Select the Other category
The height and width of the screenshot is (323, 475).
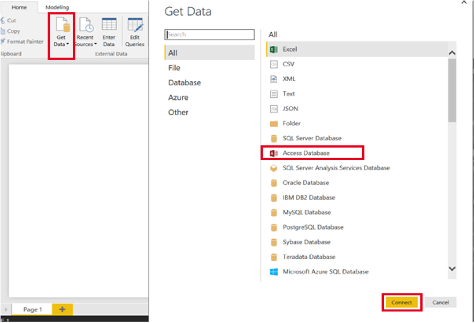pyautogui.click(x=178, y=112)
